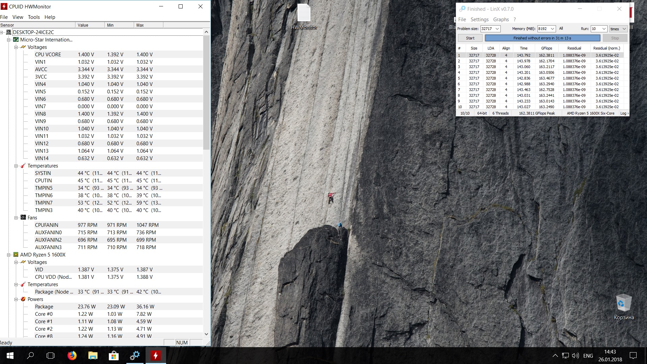Open the volume speaker tray icon
Screen dimensions: 647x364
coord(575,356)
